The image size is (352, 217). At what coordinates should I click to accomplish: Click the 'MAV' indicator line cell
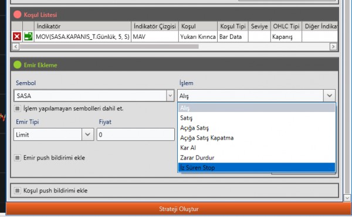[155, 36]
